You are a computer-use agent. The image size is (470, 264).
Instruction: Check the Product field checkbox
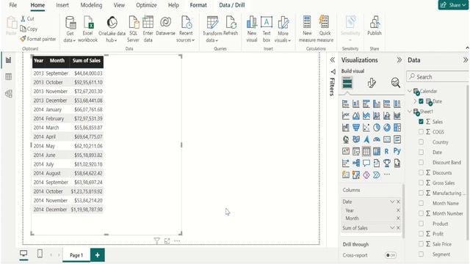click(421, 223)
